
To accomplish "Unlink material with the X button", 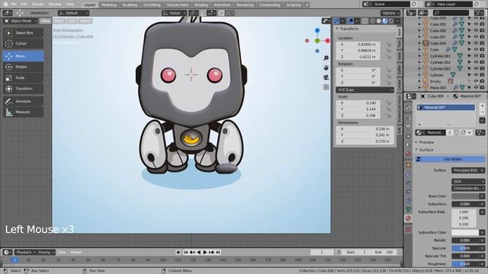I will pos(470,132).
